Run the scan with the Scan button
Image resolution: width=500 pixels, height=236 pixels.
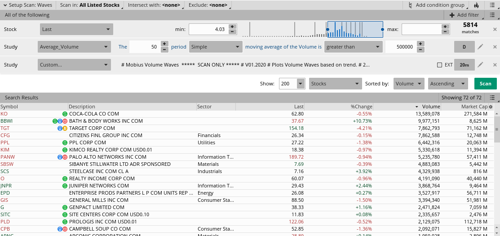485,84
